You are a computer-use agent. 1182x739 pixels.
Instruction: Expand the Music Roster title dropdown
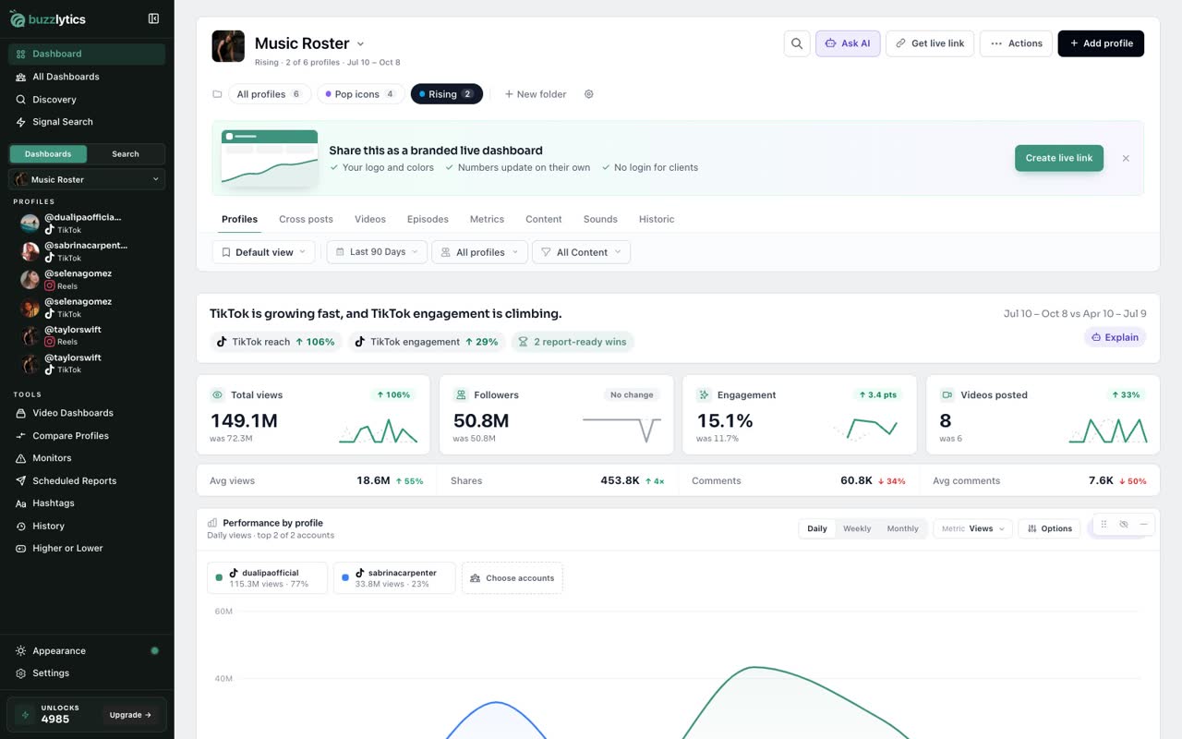click(x=360, y=43)
